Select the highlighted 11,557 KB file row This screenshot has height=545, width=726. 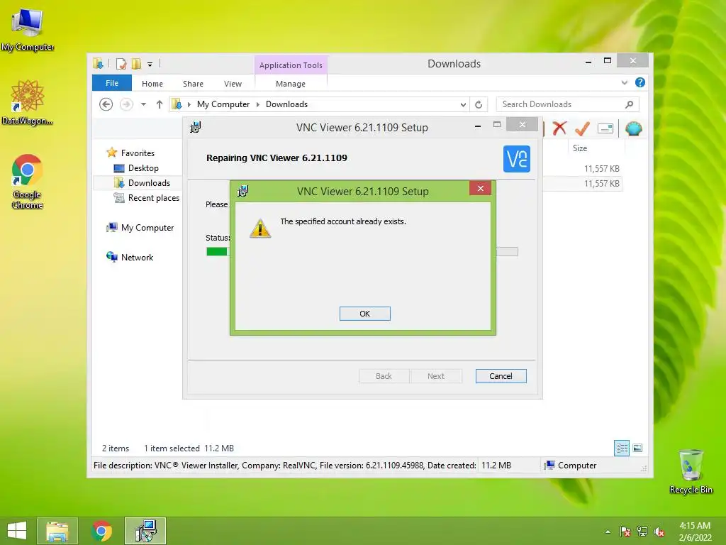tap(584, 184)
